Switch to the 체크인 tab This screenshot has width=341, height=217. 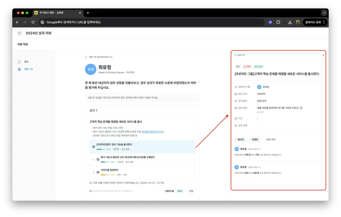tap(241, 139)
